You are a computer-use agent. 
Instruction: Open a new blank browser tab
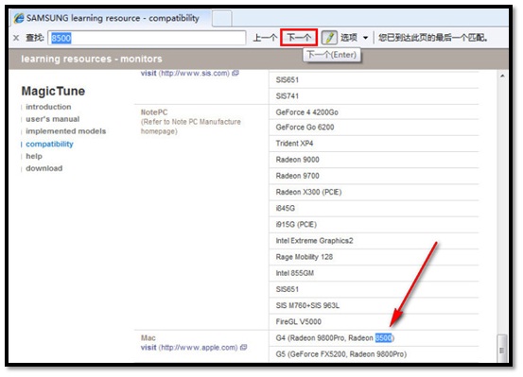(222, 18)
